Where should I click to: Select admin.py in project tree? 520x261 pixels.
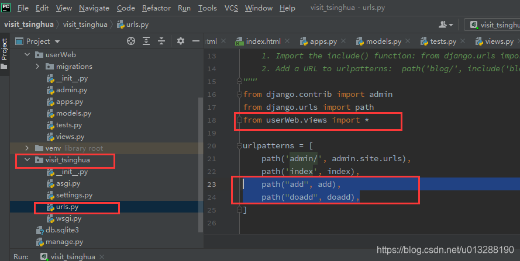tap(67, 90)
